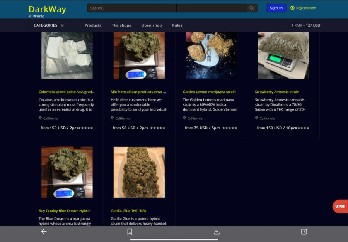Focus the Search text field

tap(131, 8)
